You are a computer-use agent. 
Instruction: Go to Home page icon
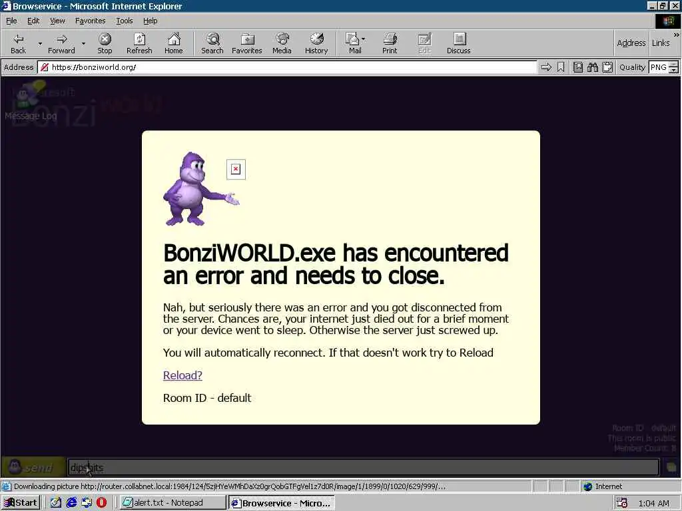[174, 43]
